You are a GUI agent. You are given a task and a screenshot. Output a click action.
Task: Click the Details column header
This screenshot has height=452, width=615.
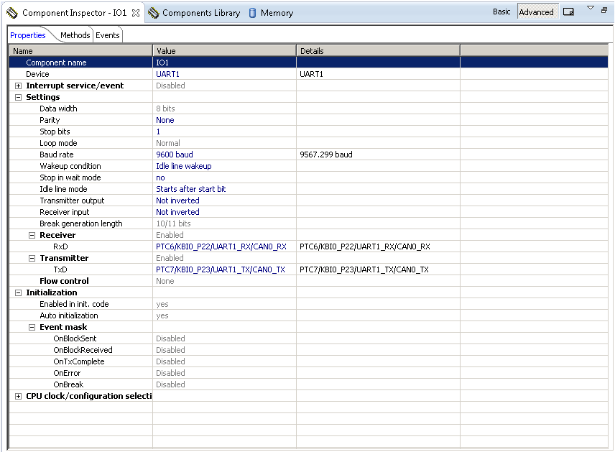(378, 51)
